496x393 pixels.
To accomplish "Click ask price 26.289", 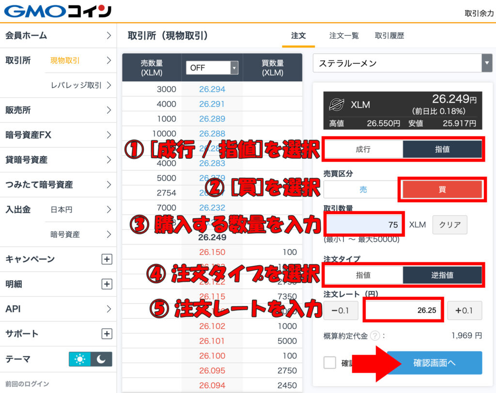I will (212, 119).
